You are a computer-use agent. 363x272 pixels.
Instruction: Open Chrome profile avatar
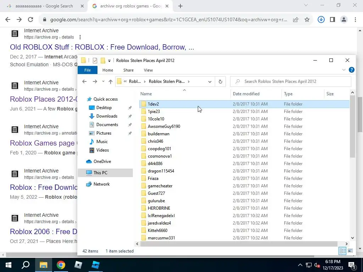tap(344, 20)
